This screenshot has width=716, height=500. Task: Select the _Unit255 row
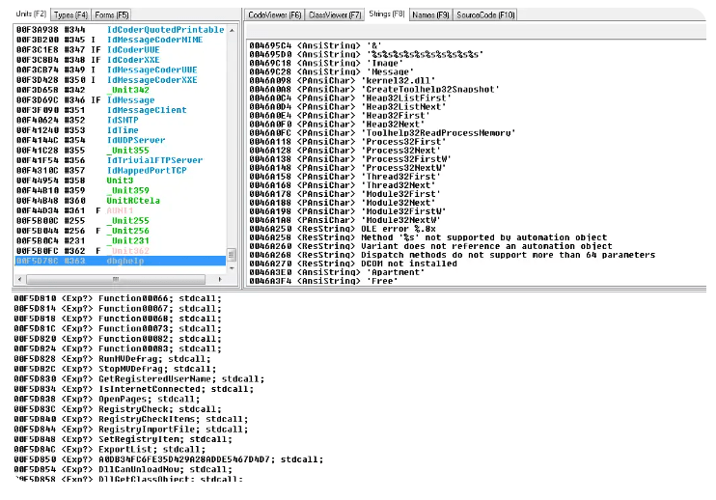tap(121, 220)
